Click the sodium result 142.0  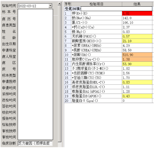137,18
